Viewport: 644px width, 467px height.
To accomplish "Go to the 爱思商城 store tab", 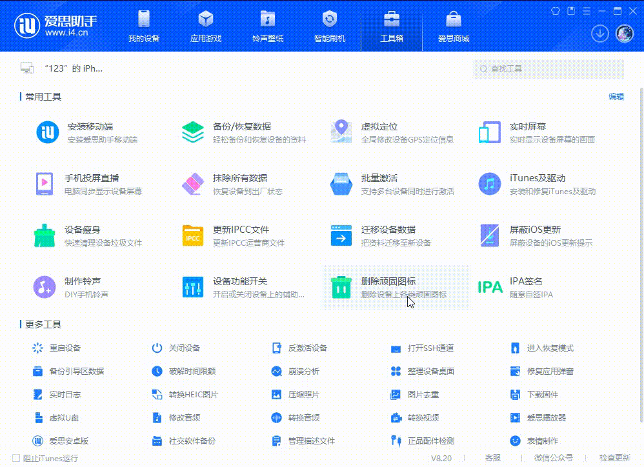I will pyautogui.click(x=453, y=26).
